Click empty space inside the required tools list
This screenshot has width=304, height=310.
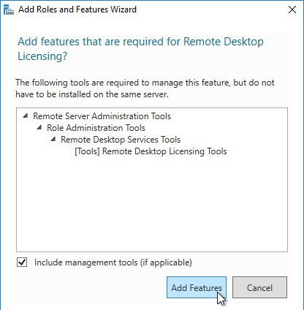(152, 203)
